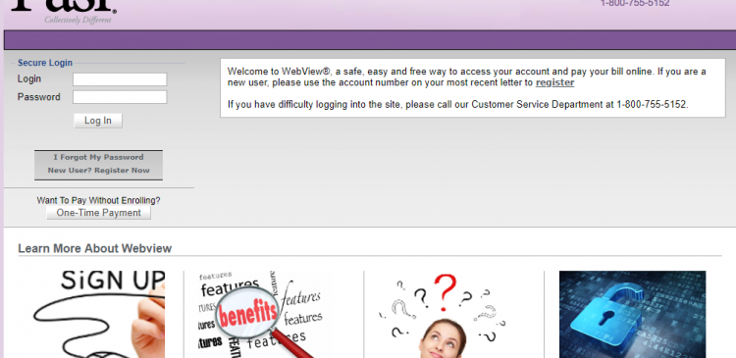Click the Log In button
The image size is (736, 358).
[x=98, y=121]
